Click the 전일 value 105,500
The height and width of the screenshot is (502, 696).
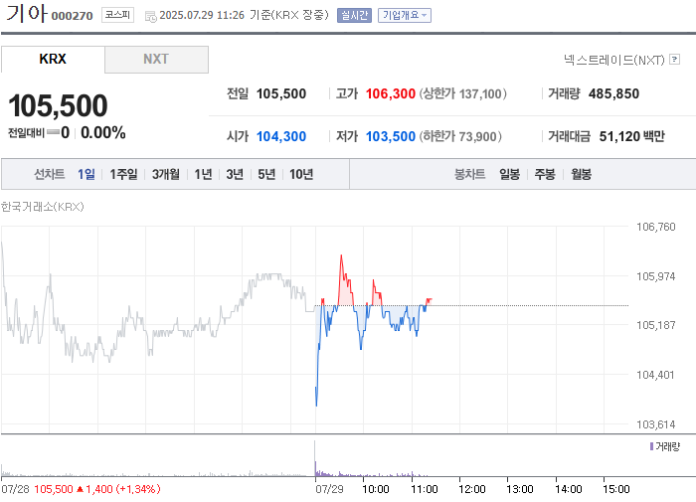281,93
